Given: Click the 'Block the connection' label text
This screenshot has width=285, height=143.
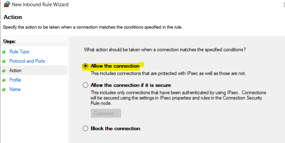Looking at the screenshot, I should [116, 129].
